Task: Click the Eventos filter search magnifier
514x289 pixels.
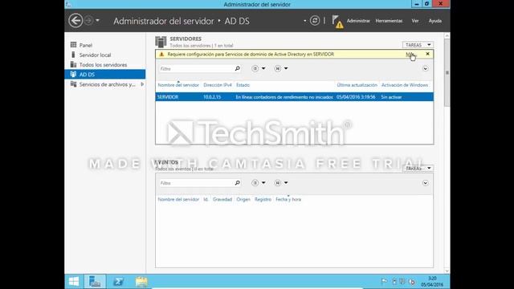Action: coord(238,182)
